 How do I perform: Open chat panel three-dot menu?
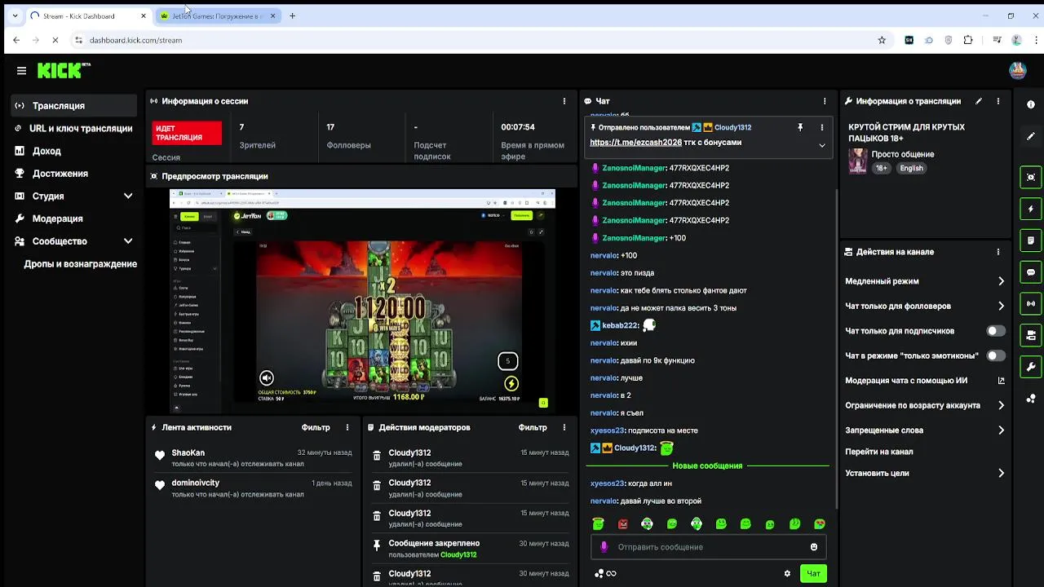click(825, 101)
